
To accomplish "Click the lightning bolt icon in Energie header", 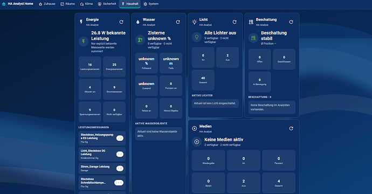I will pos(81,22).
